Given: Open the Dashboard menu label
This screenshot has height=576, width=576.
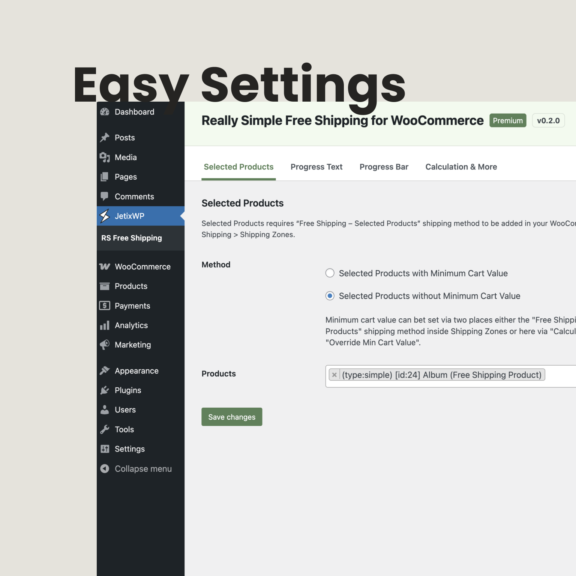Looking at the screenshot, I should 135,112.
